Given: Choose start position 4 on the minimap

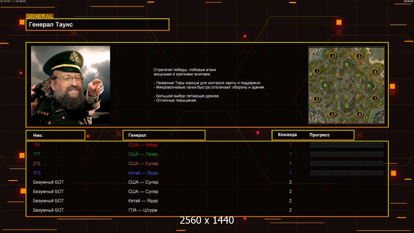Looking at the screenshot, I should (x=332, y=56).
